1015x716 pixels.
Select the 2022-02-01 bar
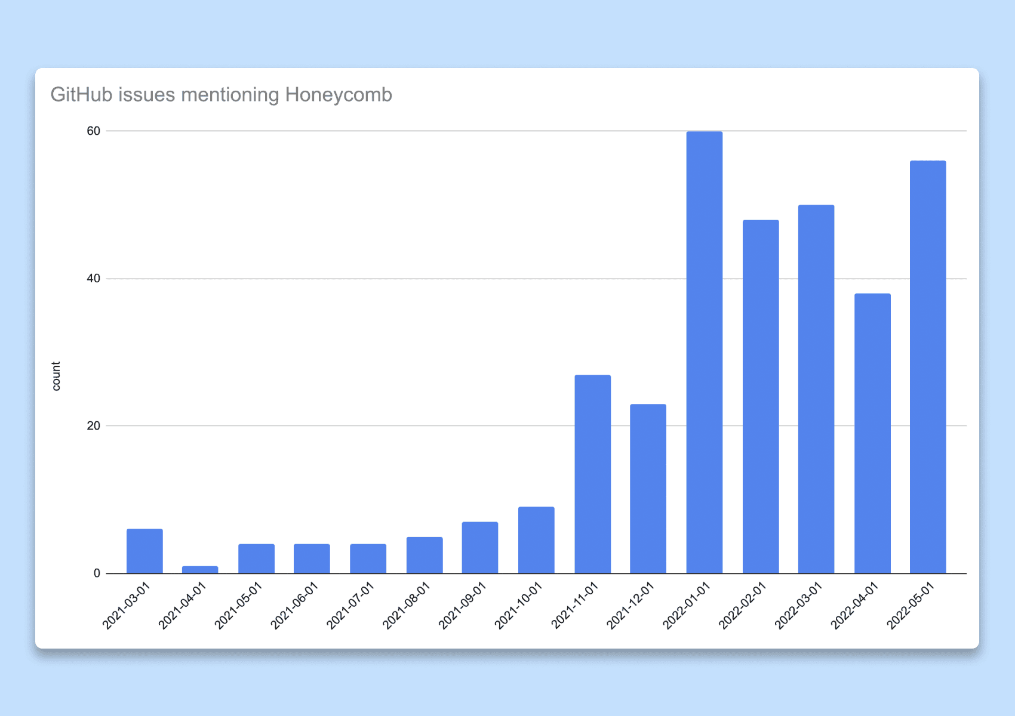point(760,397)
